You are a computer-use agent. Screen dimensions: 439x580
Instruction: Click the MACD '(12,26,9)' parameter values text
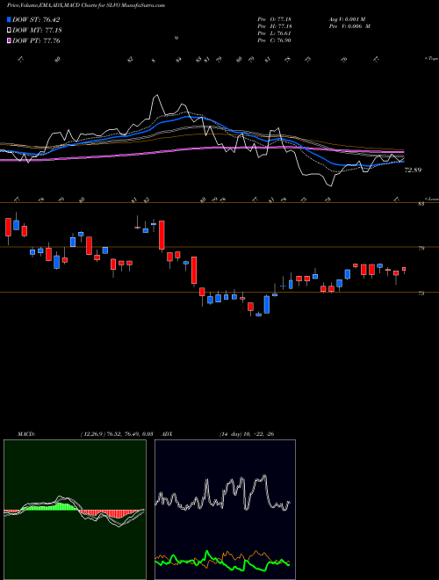coord(117,434)
